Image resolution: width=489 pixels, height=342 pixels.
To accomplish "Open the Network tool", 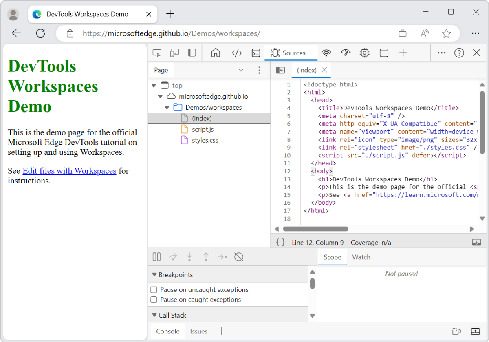I will pos(326,53).
